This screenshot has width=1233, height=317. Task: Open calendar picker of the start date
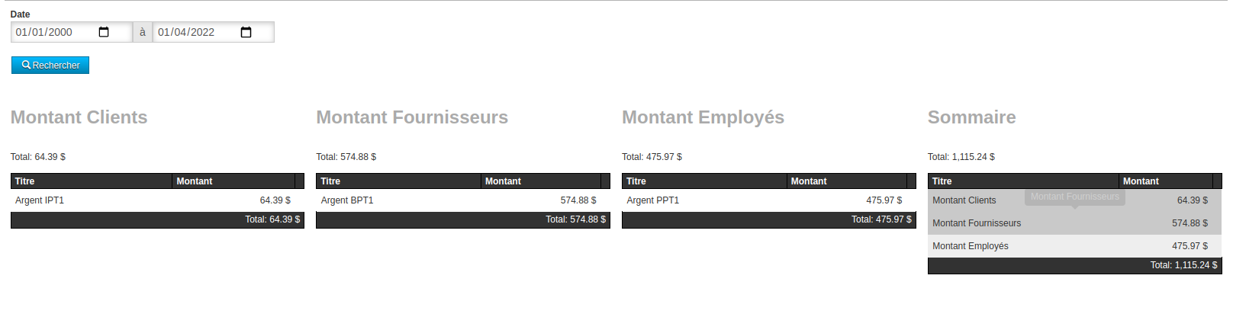(x=104, y=32)
